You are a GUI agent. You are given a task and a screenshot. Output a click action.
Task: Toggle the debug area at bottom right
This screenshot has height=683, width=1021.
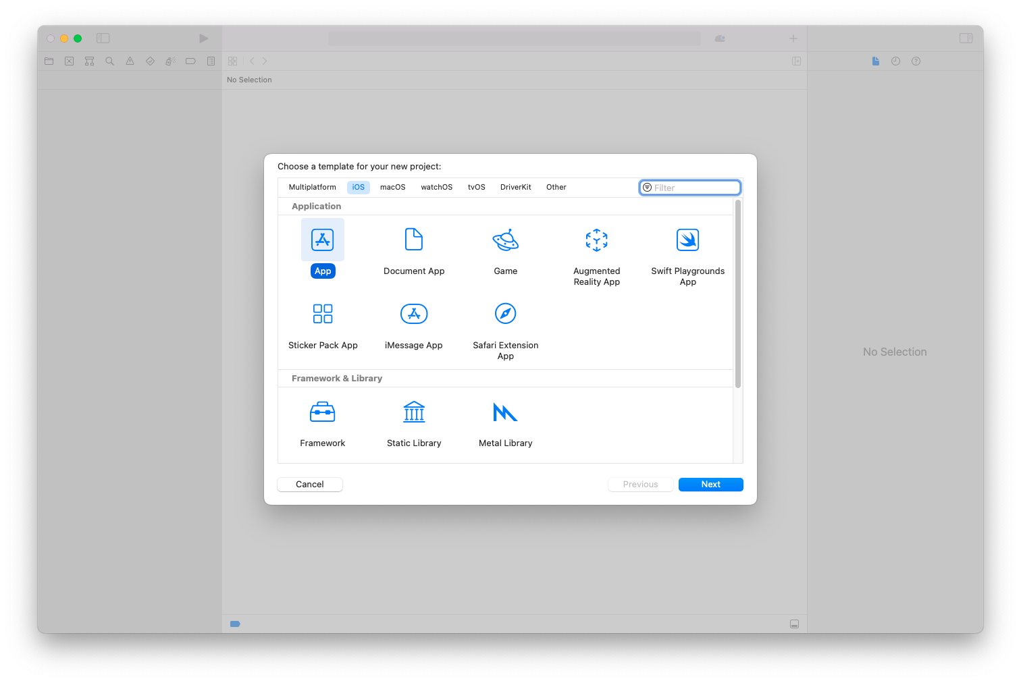click(x=794, y=624)
